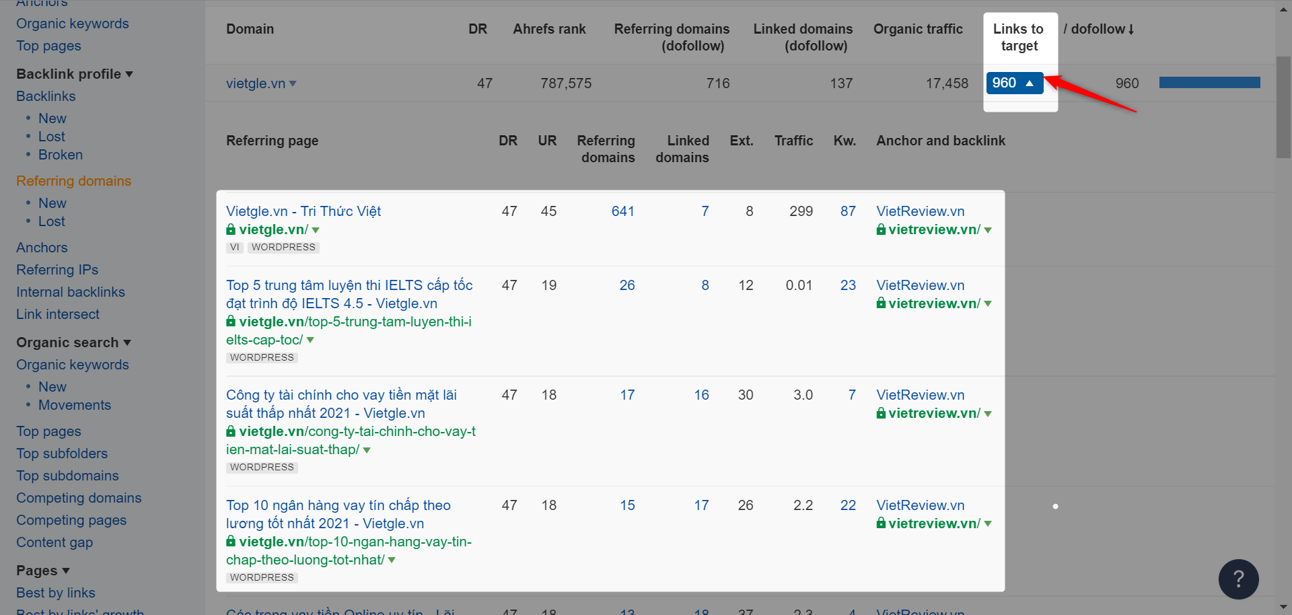The width and height of the screenshot is (1292, 615).
Task: Click referring domains count 15
Action: [627, 505]
